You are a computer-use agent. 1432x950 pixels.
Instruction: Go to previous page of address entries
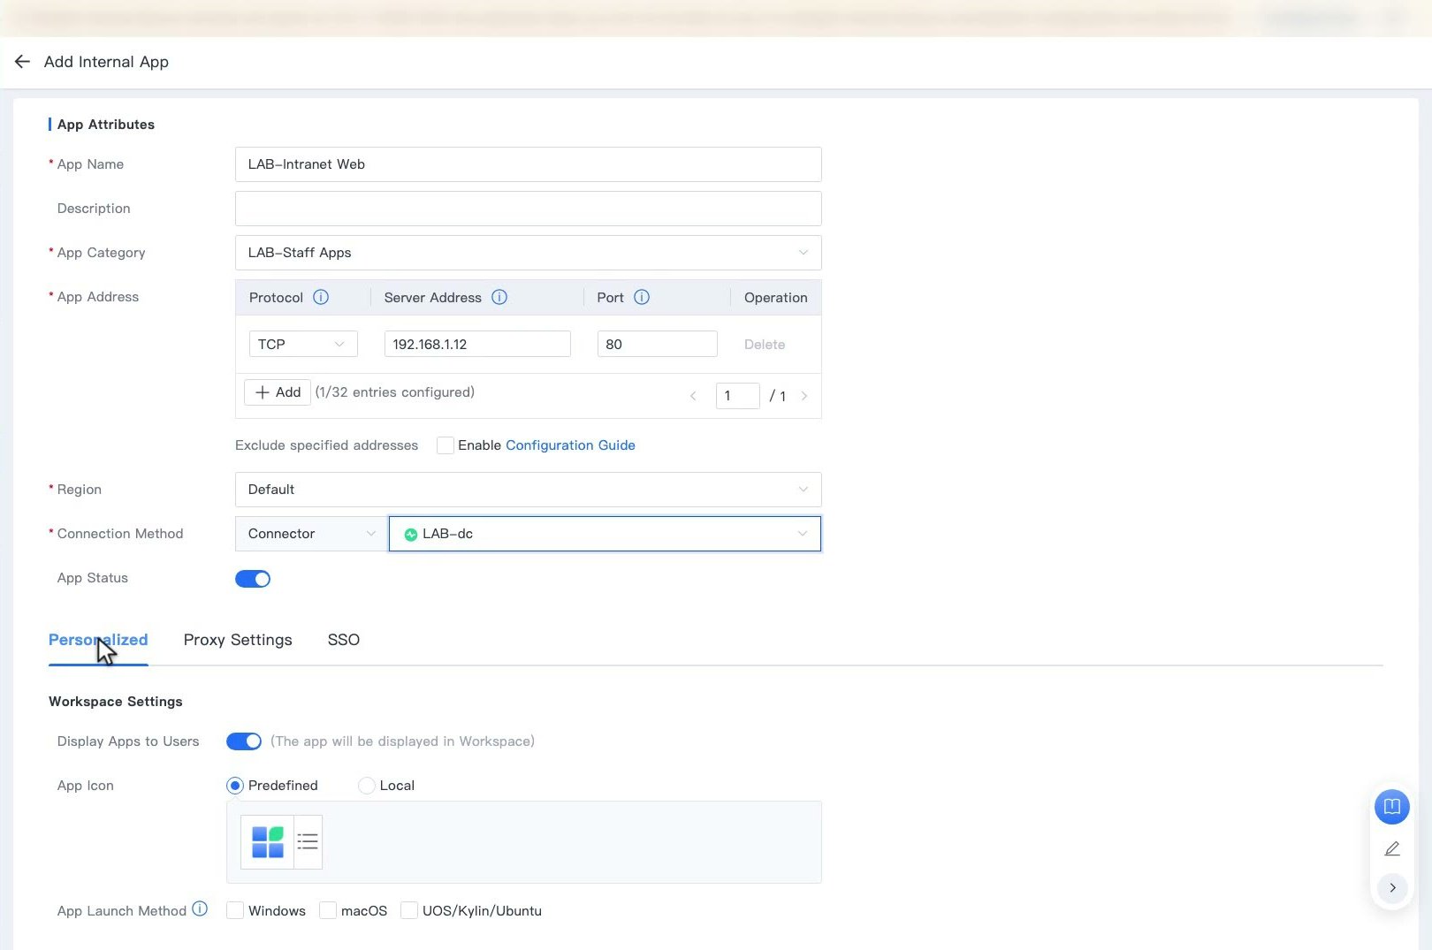pyautogui.click(x=693, y=396)
